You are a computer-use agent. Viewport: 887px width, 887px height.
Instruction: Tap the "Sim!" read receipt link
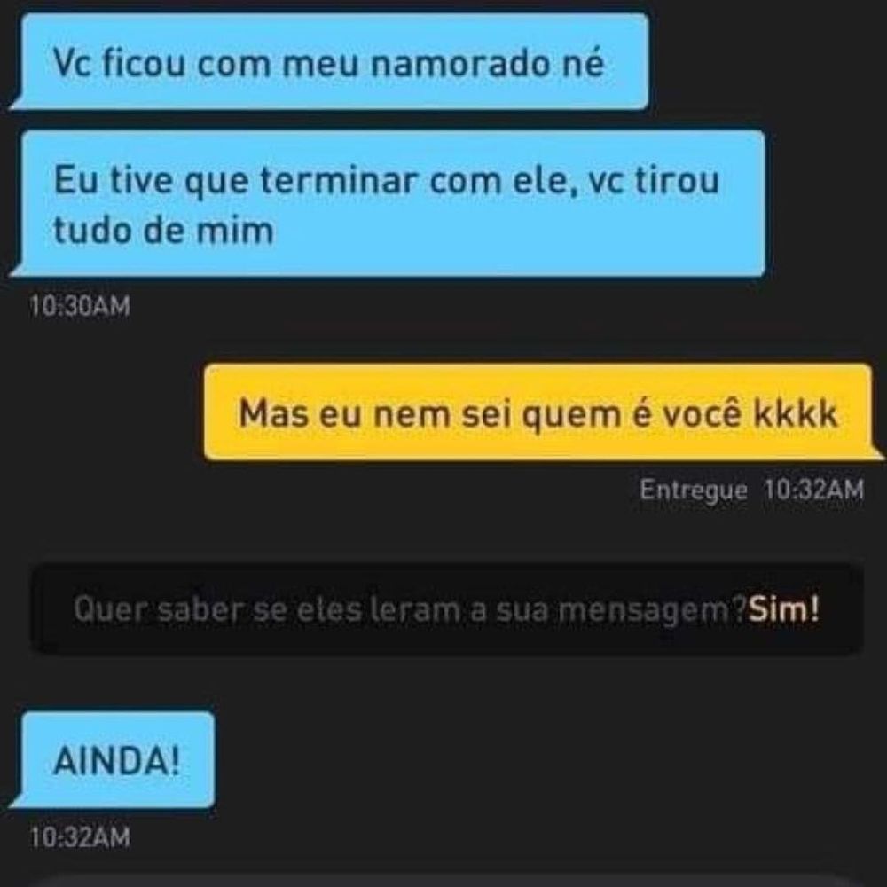pos(783,609)
